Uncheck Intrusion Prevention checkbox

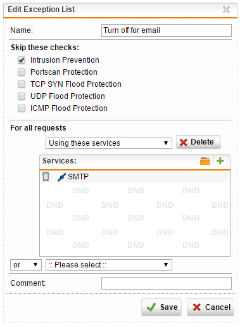tap(22, 60)
